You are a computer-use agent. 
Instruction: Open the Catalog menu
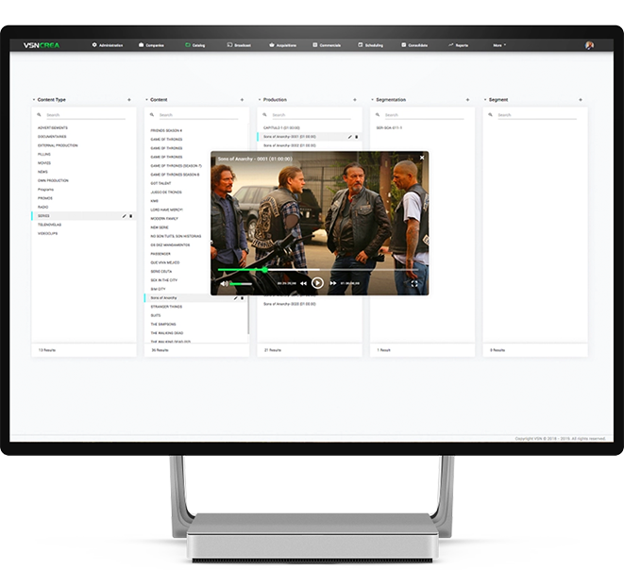point(195,45)
